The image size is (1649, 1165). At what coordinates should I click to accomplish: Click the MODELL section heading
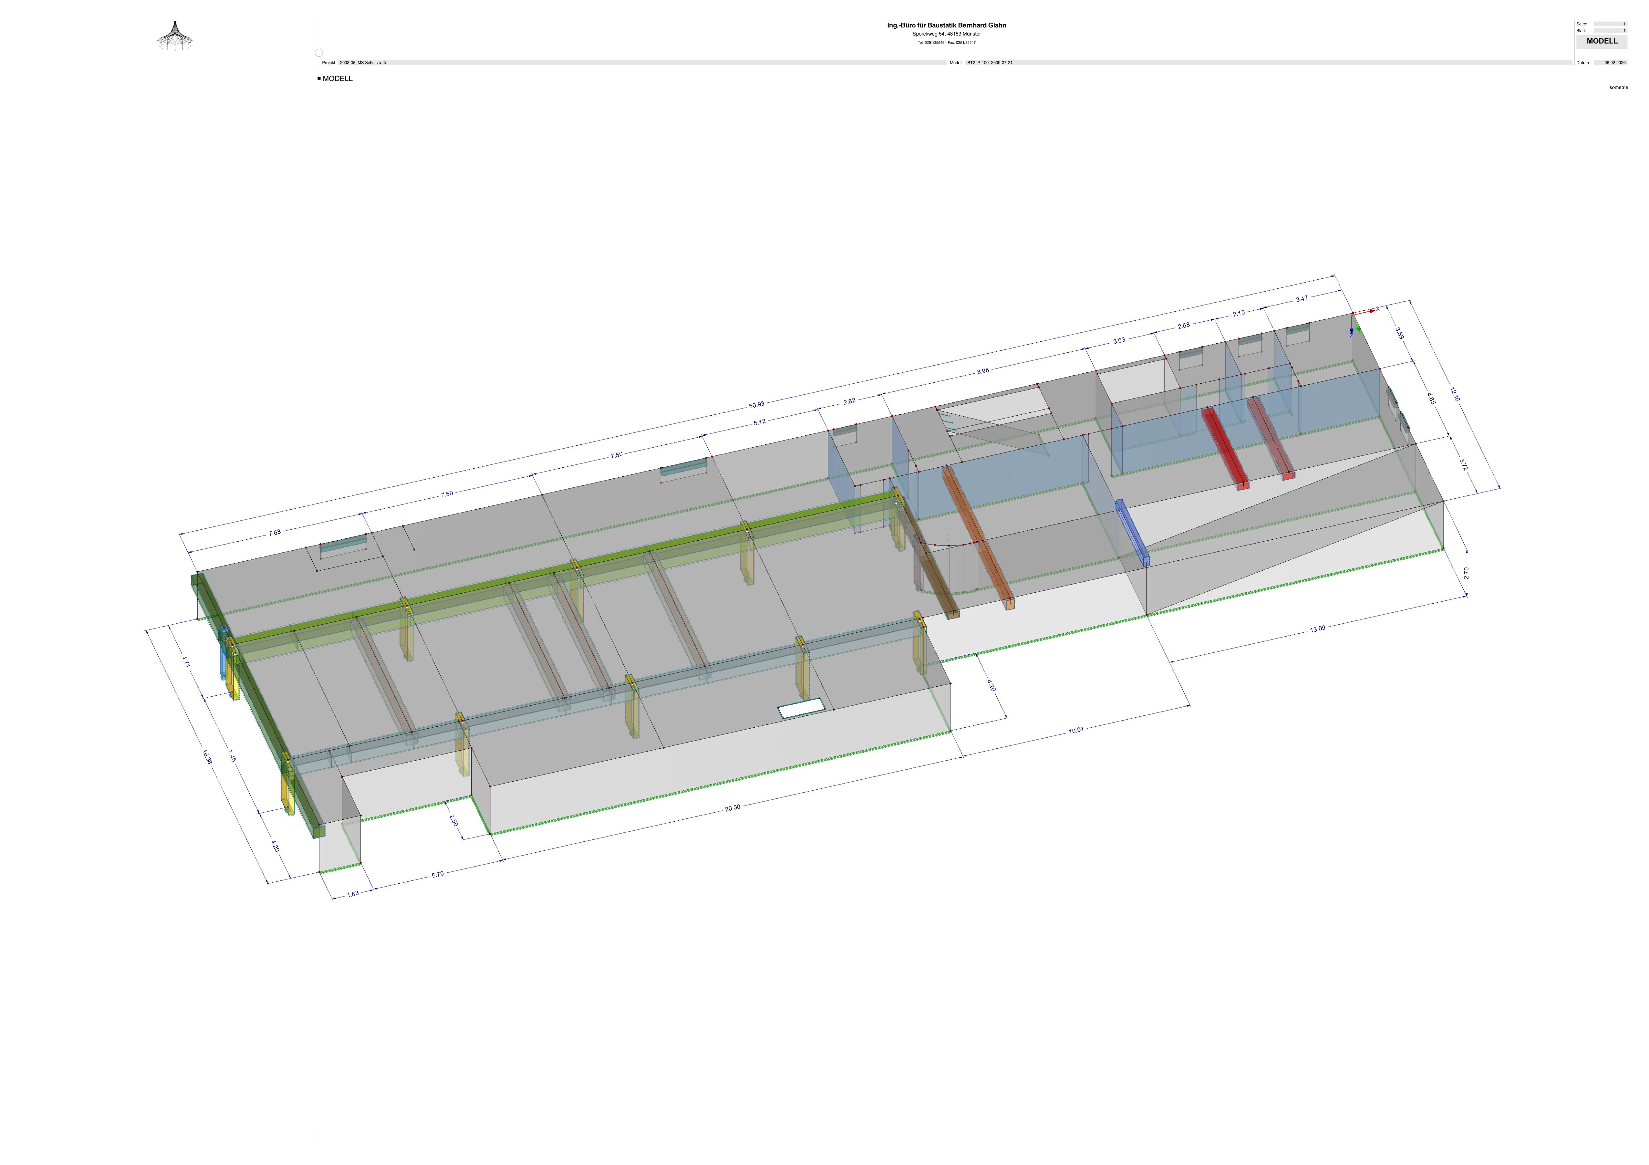338,78
